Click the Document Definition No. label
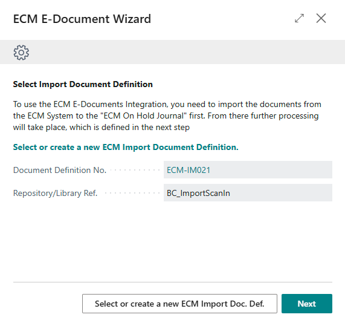The width and height of the screenshot is (345, 326). coord(60,170)
